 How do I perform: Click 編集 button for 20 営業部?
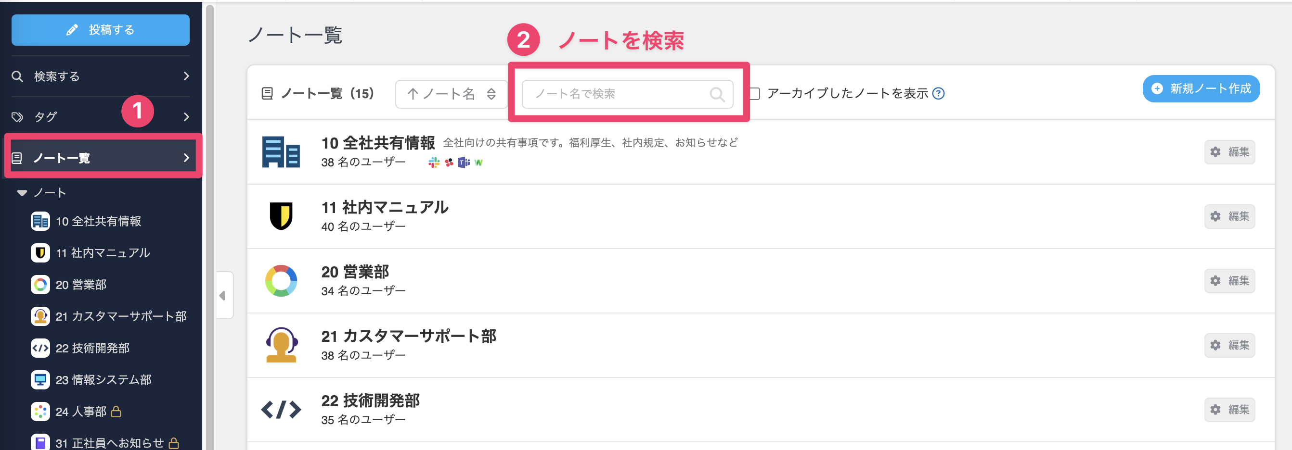(1229, 281)
